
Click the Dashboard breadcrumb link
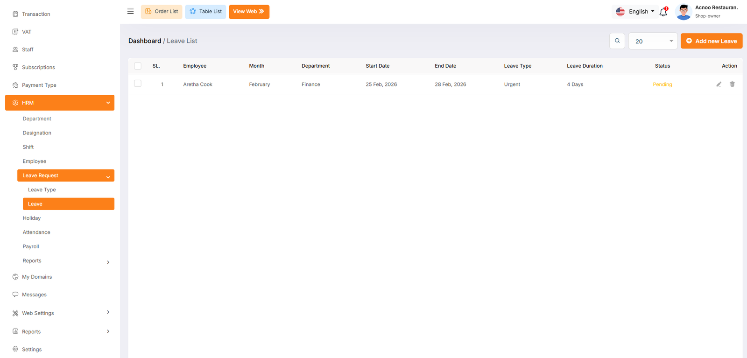click(145, 41)
